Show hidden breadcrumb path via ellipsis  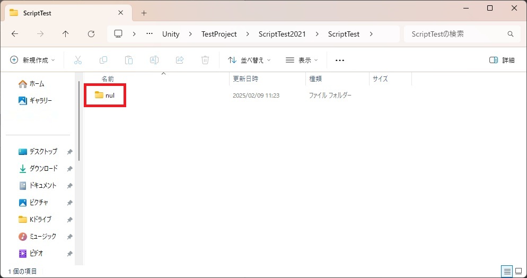(x=150, y=34)
